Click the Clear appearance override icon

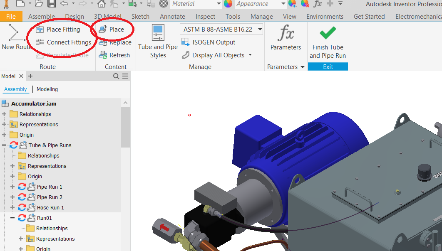[x=305, y=4]
